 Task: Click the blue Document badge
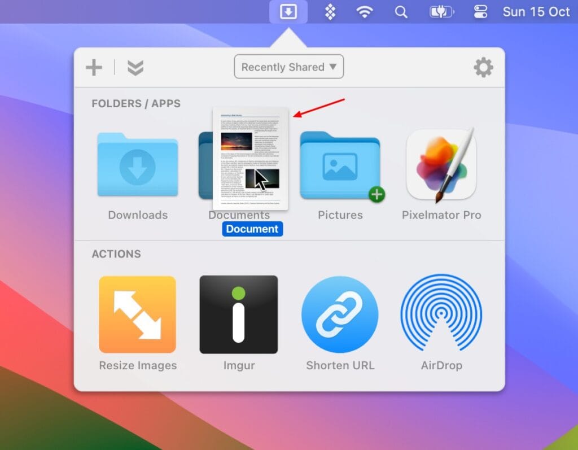pyautogui.click(x=252, y=229)
